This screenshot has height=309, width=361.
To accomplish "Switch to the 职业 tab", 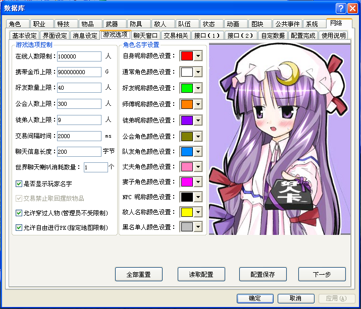I will 42,24.
